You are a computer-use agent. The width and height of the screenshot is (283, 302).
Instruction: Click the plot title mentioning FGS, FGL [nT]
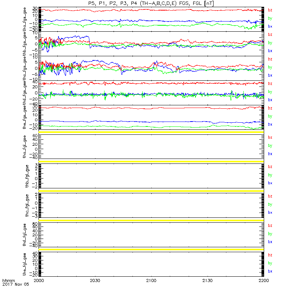[151, 3]
